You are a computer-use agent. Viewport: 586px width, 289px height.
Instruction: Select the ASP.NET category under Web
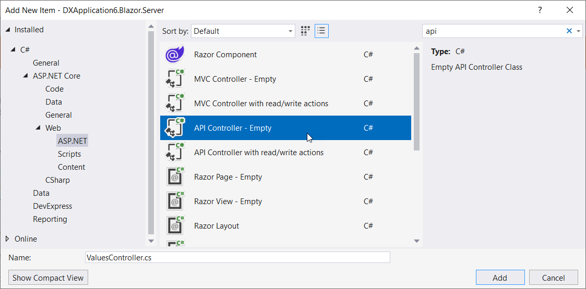73,141
